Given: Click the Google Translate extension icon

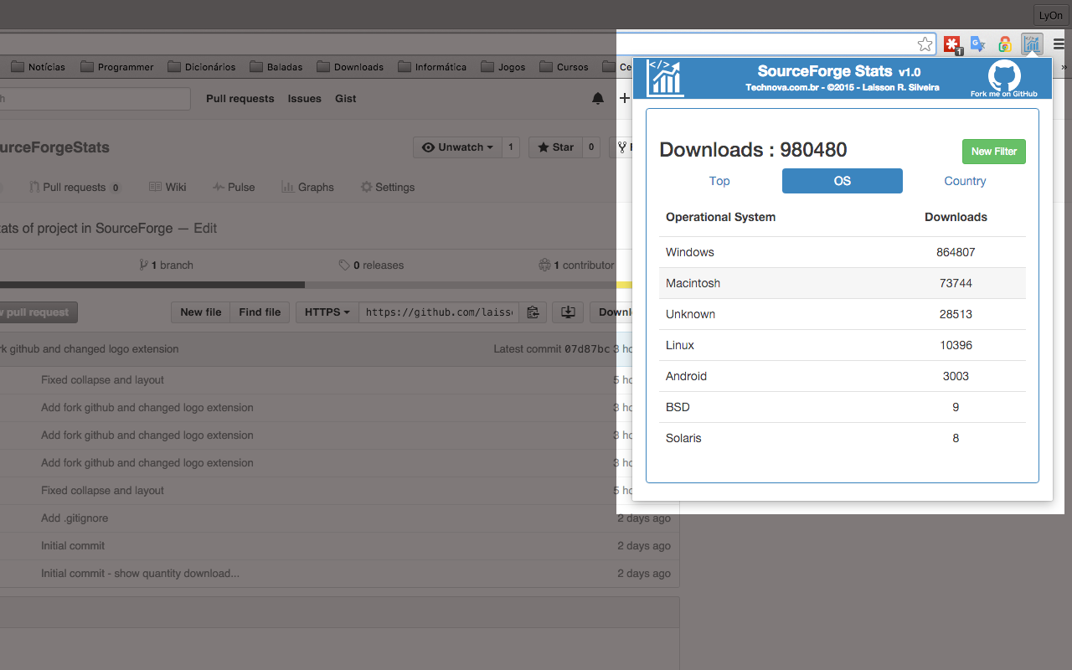Looking at the screenshot, I should tap(978, 44).
